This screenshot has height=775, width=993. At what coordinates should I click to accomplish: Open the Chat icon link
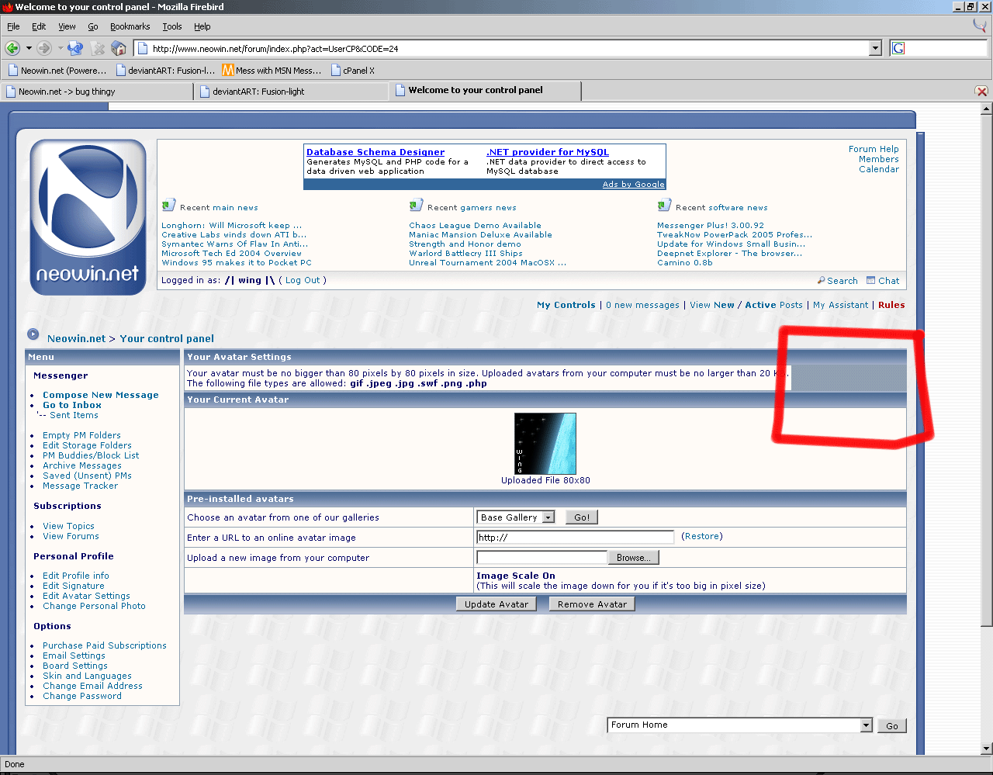(x=871, y=281)
